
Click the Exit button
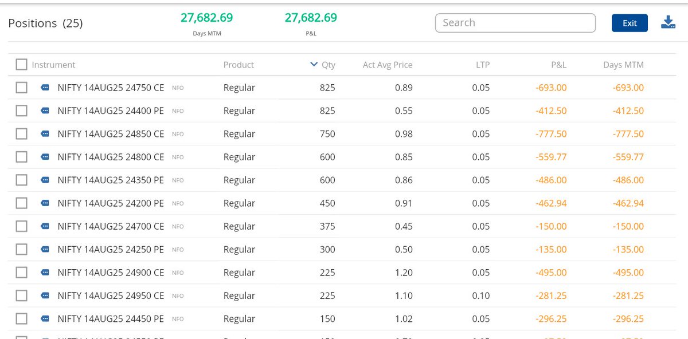point(630,23)
